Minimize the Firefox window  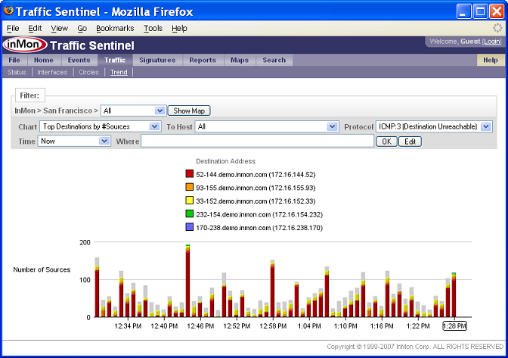pyautogui.click(x=464, y=11)
